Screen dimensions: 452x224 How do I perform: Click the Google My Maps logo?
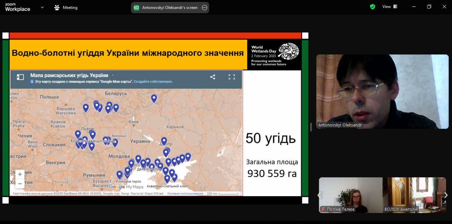(126, 187)
